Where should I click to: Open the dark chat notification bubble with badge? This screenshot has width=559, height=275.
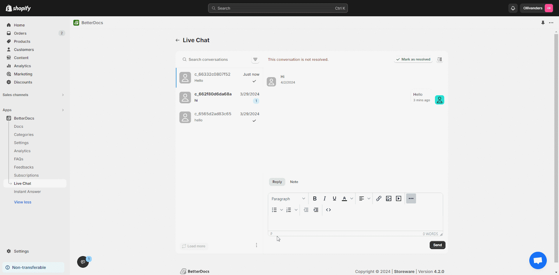[83, 262]
